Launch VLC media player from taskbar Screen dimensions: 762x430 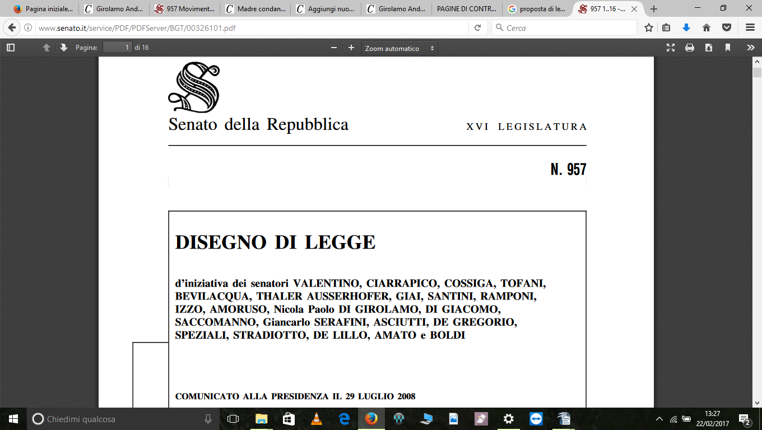click(x=316, y=419)
